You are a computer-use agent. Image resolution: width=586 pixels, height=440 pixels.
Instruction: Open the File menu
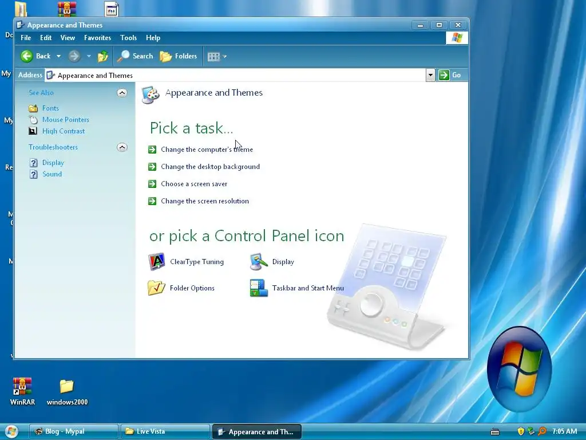[26, 38]
